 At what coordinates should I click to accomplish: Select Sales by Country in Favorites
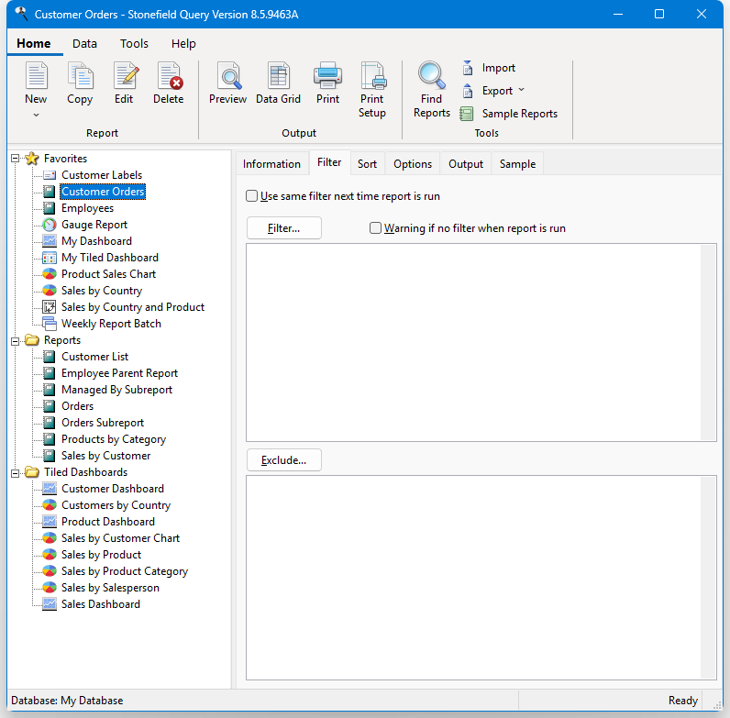click(101, 291)
